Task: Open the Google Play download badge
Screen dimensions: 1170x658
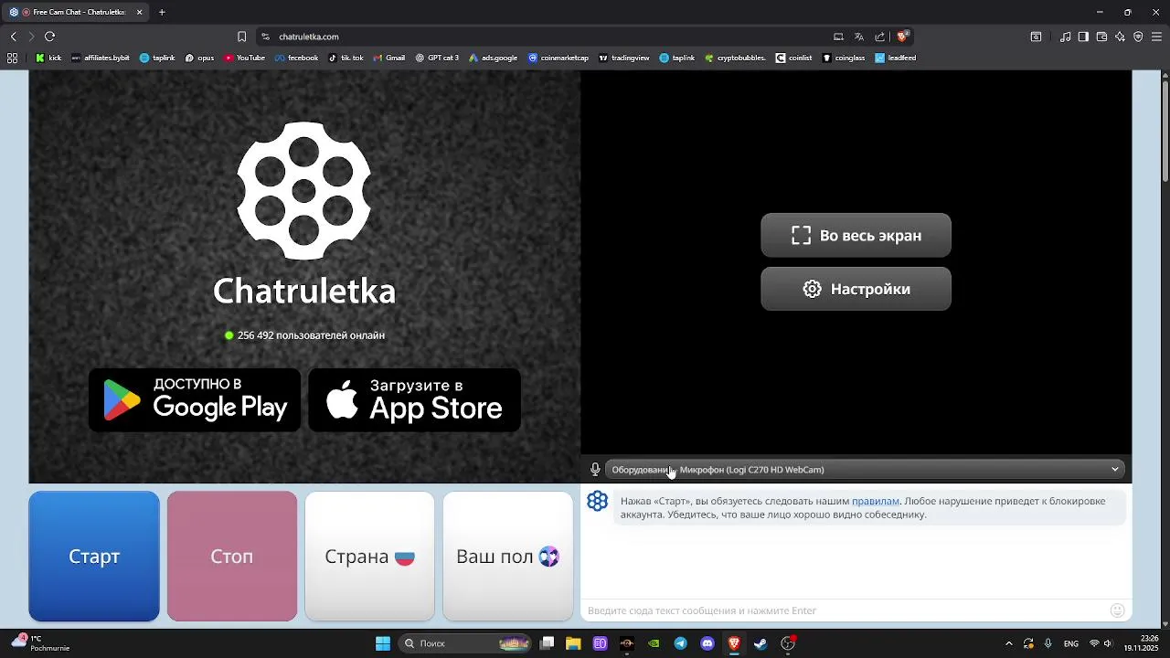Action: point(195,400)
